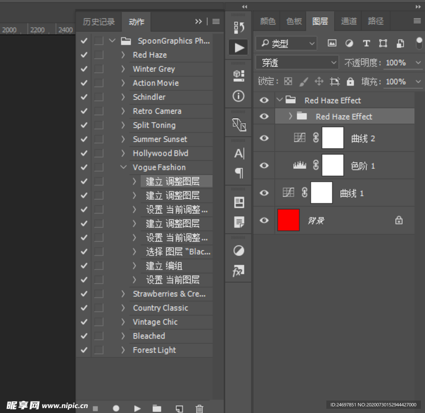Viewport: 425px width, 413px height.
Task: Switch to the 历史记录 tab
Action: tap(99, 22)
